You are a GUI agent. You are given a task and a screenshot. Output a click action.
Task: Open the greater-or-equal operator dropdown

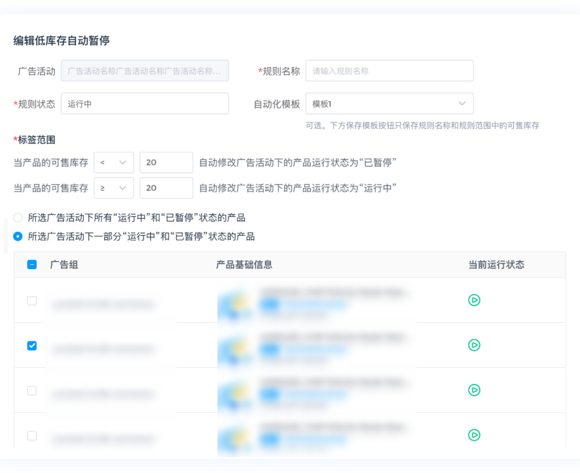pos(114,188)
